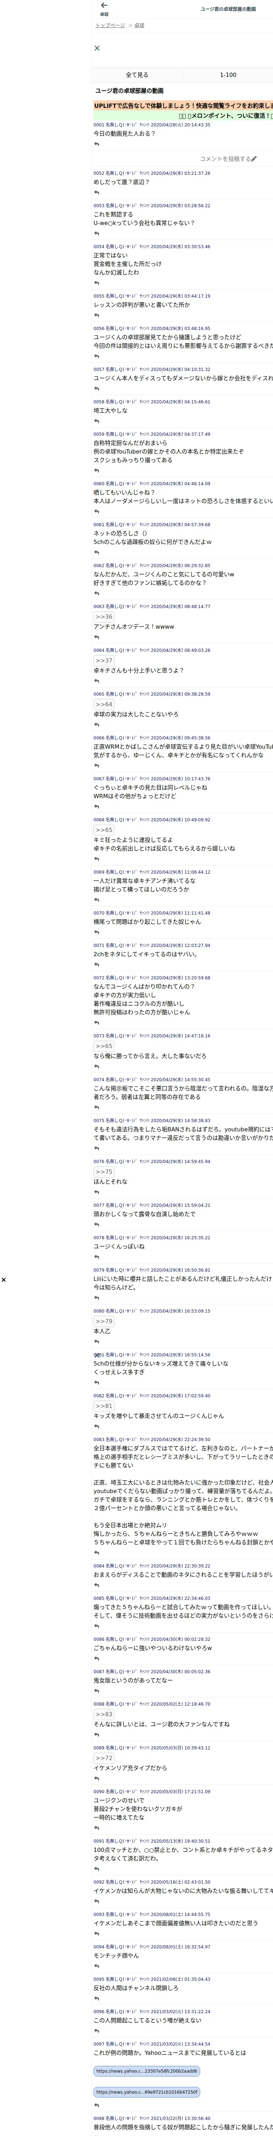Click the pencil icon beside コメントを投稿する

[254, 158]
